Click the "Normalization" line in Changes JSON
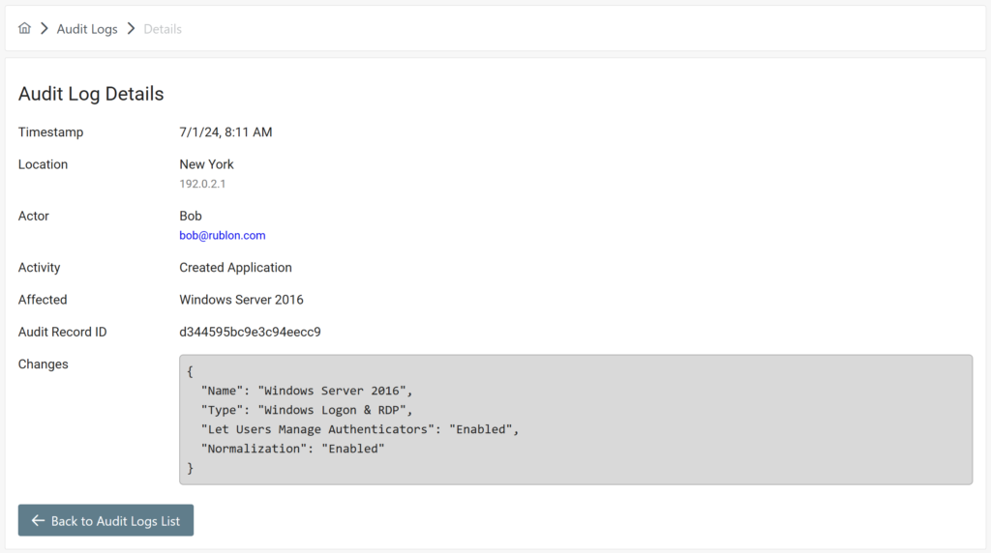The width and height of the screenshot is (991, 553). (x=292, y=449)
